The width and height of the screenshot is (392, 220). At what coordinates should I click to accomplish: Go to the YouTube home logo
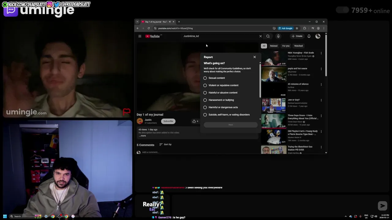[153, 36]
